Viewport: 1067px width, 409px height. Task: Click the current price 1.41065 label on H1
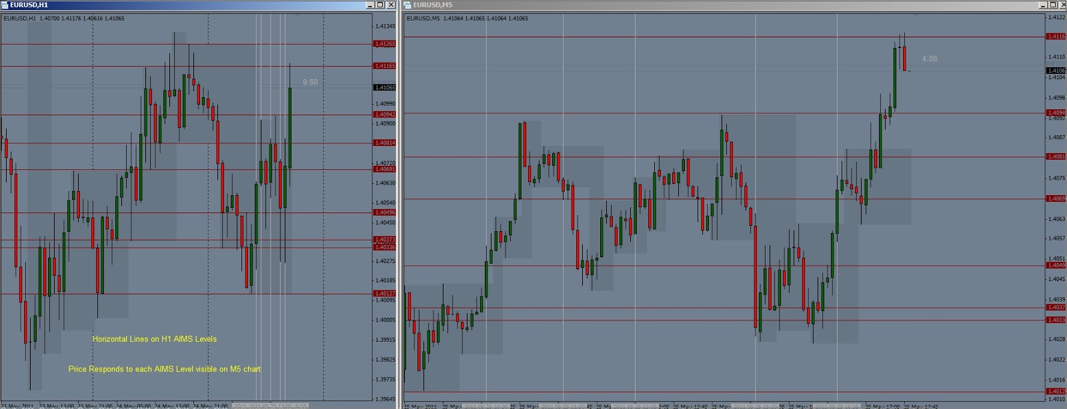(x=385, y=87)
